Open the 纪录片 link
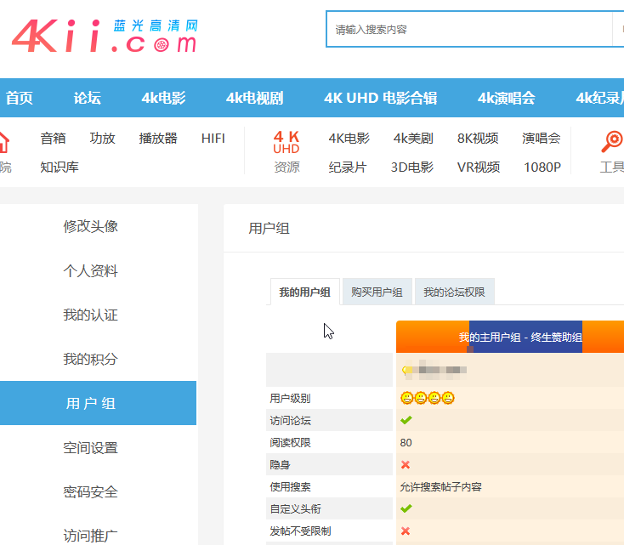Screen dimensions: 624x545 348,167
